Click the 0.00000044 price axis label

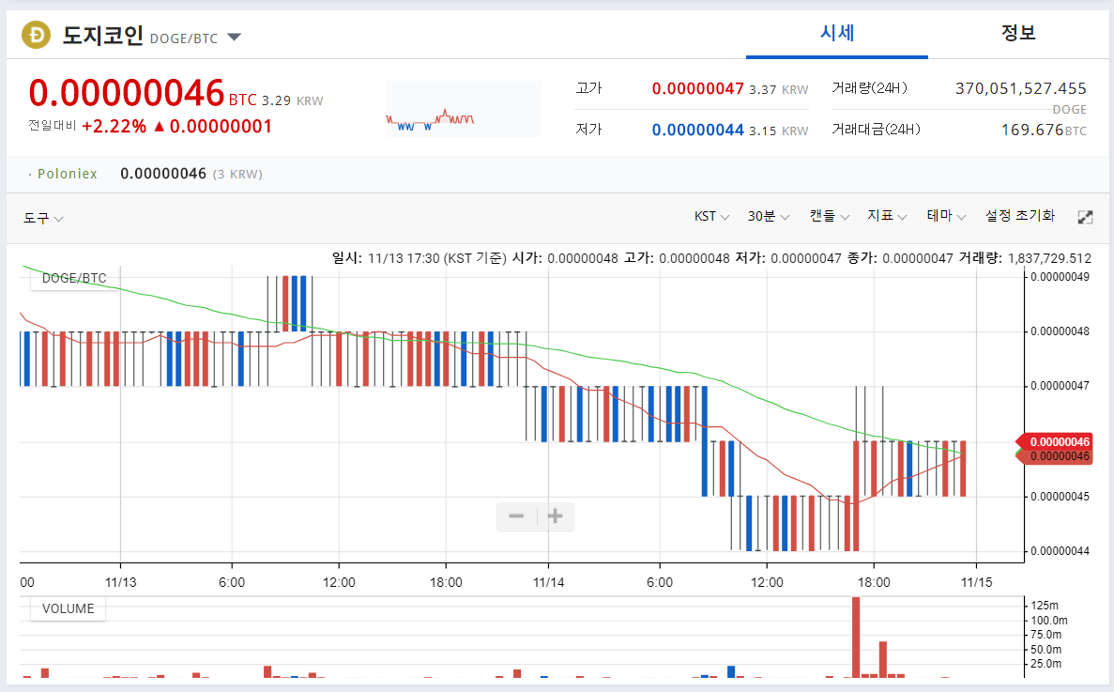pos(1060,551)
